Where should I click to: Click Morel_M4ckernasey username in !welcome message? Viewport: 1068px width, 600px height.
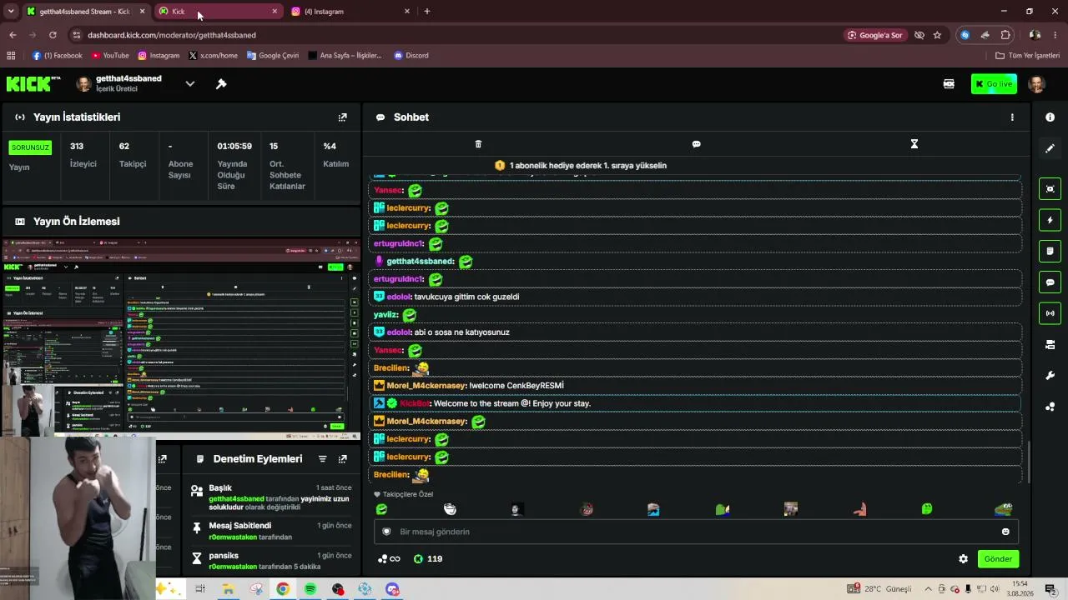pos(426,386)
